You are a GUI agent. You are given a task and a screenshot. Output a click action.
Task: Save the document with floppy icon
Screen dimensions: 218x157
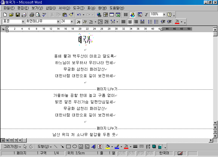click(x=18, y=15)
